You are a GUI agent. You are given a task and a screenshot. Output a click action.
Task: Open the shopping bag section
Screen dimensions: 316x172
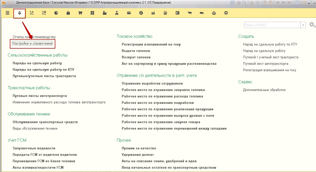click(x=68, y=13)
